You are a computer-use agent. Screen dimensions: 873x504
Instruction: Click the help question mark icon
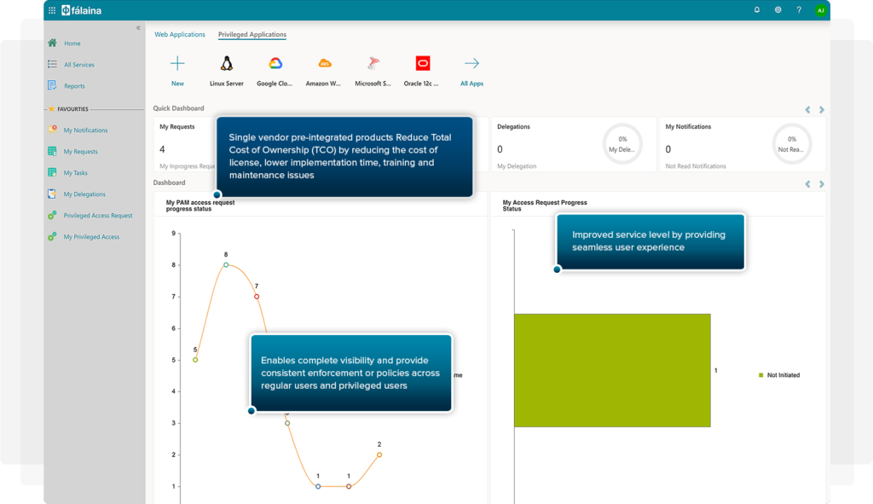click(x=799, y=10)
